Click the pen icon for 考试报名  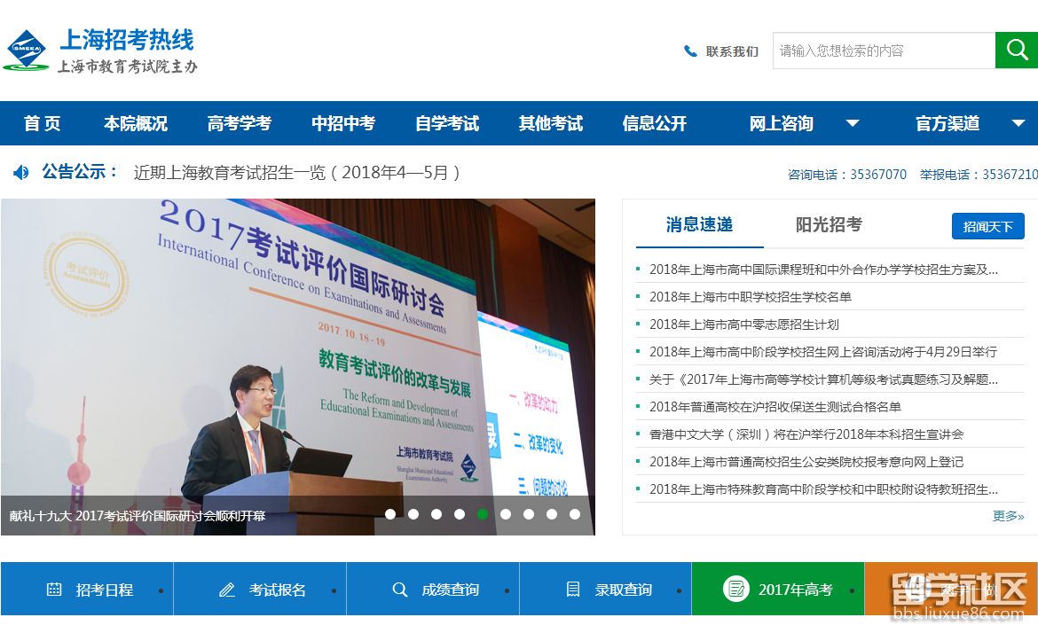[x=227, y=588]
